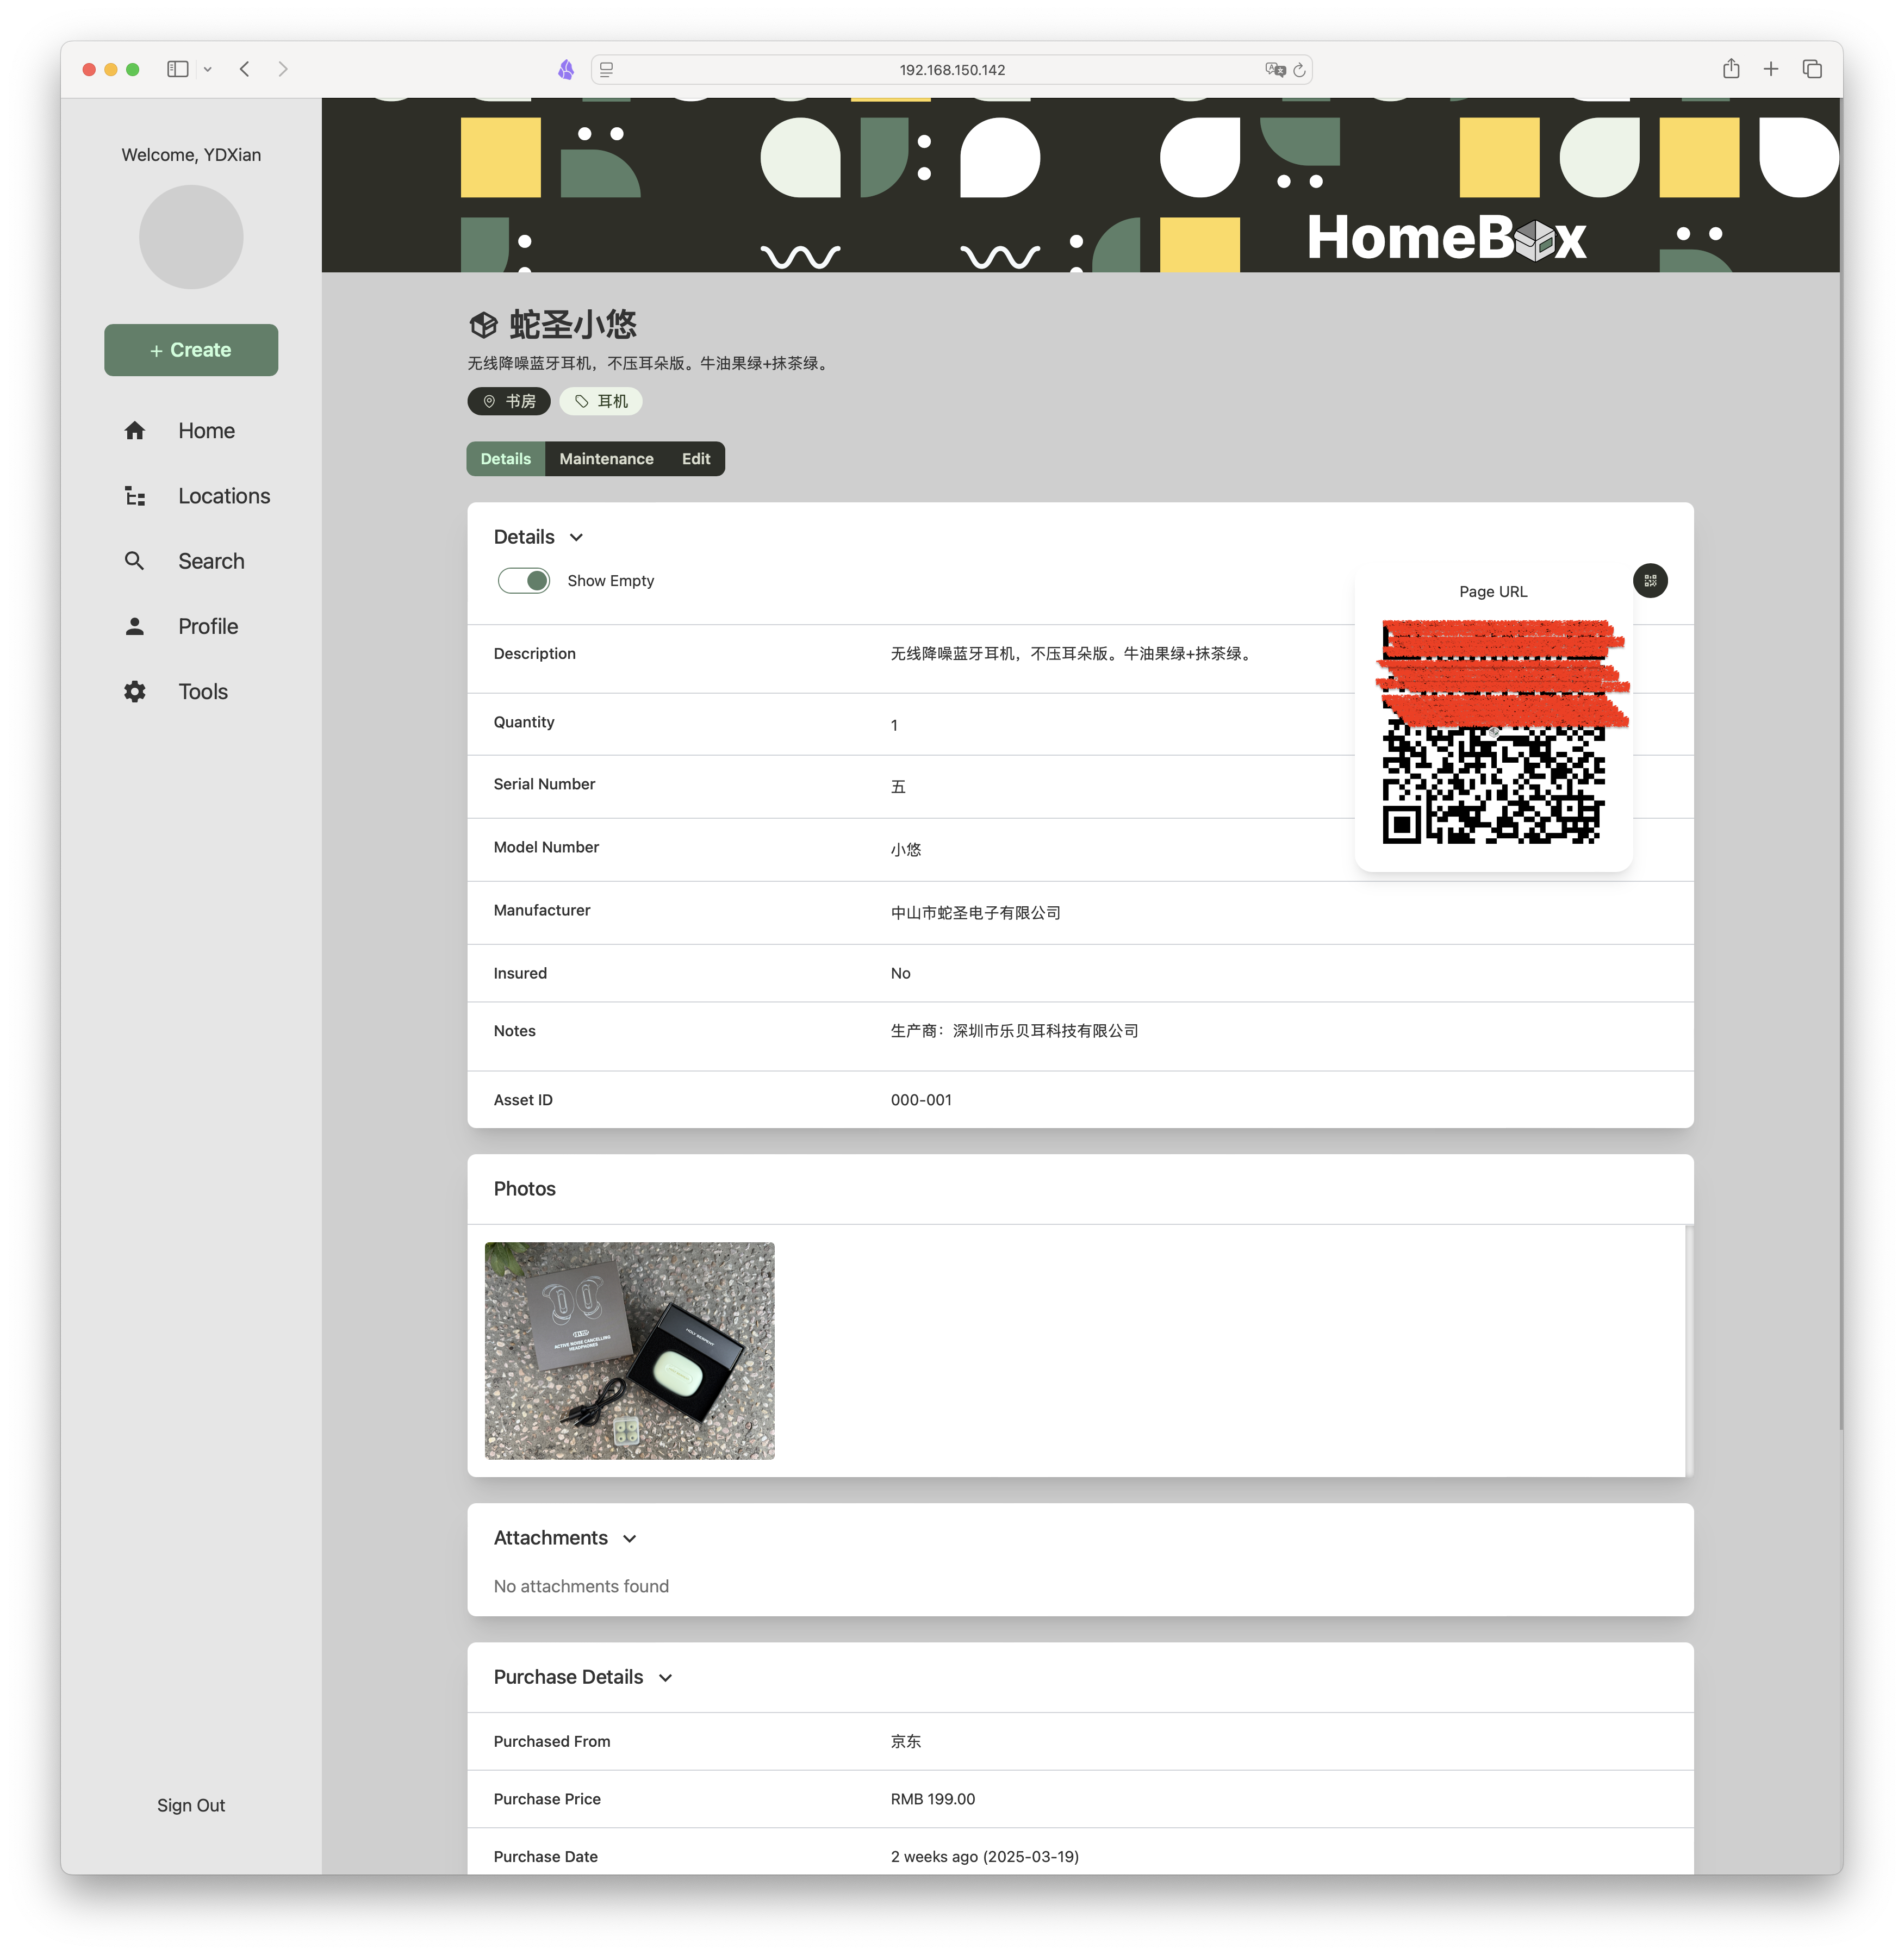Click the Welcome, YDXian greeting
Image resolution: width=1904 pixels, height=1955 pixels.
pyautogui.click(x=191, y=155)
